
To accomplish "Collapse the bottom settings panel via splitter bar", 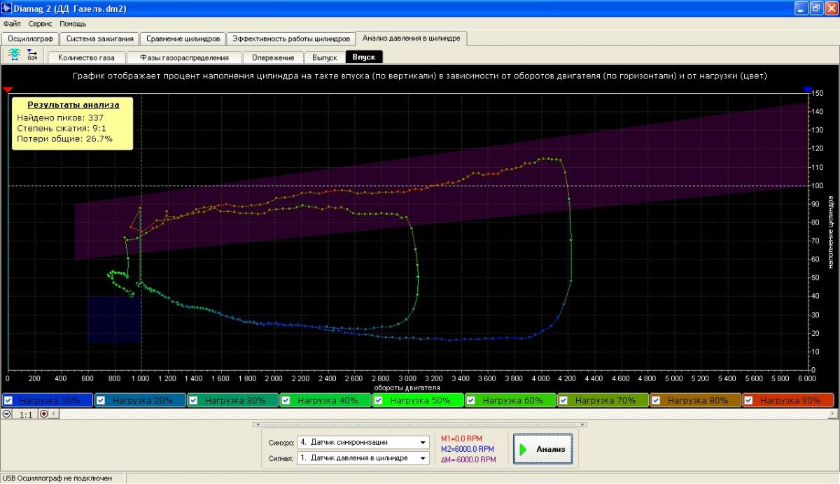I will 420,424.
